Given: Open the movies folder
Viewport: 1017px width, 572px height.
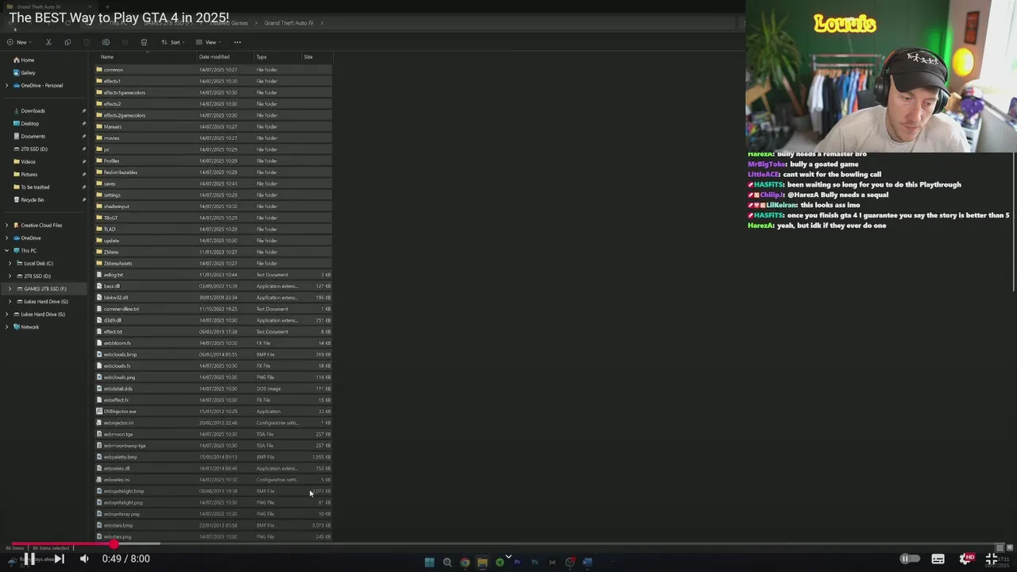Looking at the screenshot, I should tap(213, 138).
